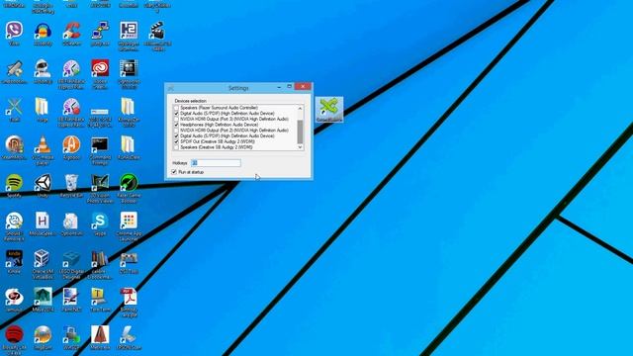Viewport: 633px width, 356px height.
Task: Check Speakers (Razer Surround Audio Controller)
Action: pos(176,108)
